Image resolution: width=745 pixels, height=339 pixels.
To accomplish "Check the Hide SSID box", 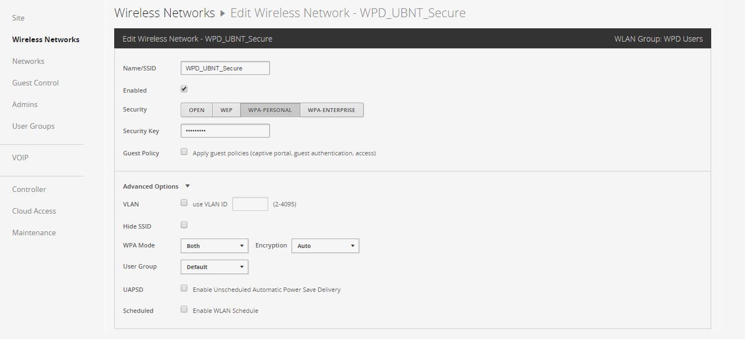I will [184, 225].
